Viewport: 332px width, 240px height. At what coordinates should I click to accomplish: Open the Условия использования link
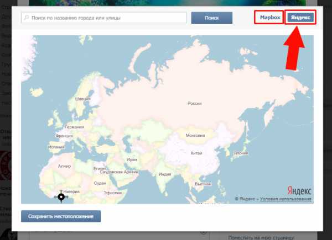point(286,199)
